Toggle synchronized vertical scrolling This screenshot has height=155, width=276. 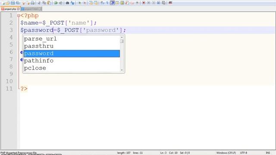[91, 3]
